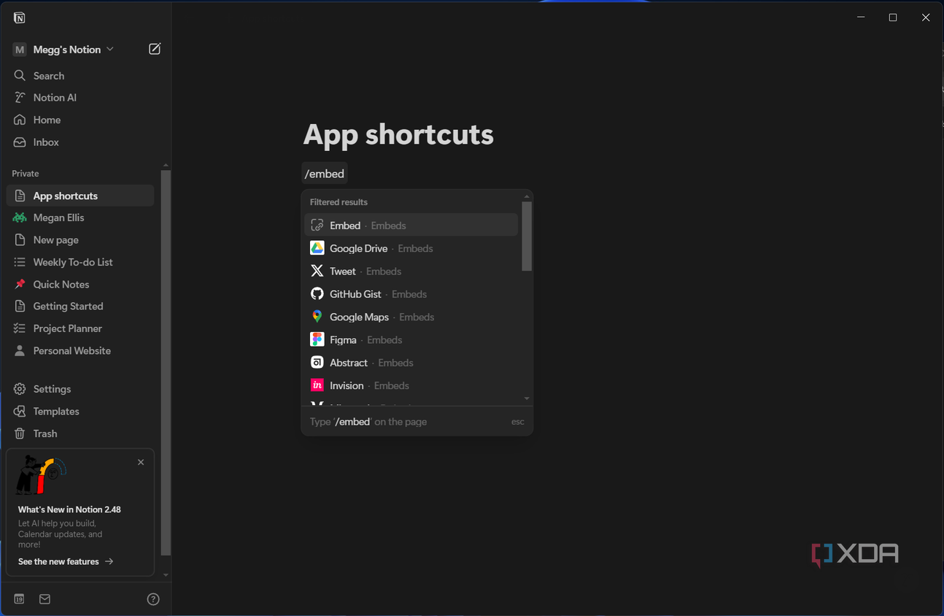Open the Project Planner page
The image size is (944, 616).
coord(80,328)
